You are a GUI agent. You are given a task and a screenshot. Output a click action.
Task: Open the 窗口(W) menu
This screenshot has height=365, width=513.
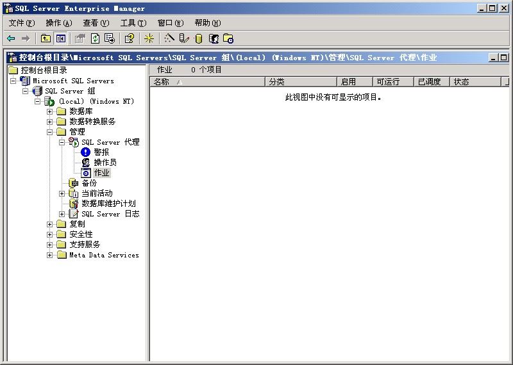pyautogui.click(x=171, y=23)
